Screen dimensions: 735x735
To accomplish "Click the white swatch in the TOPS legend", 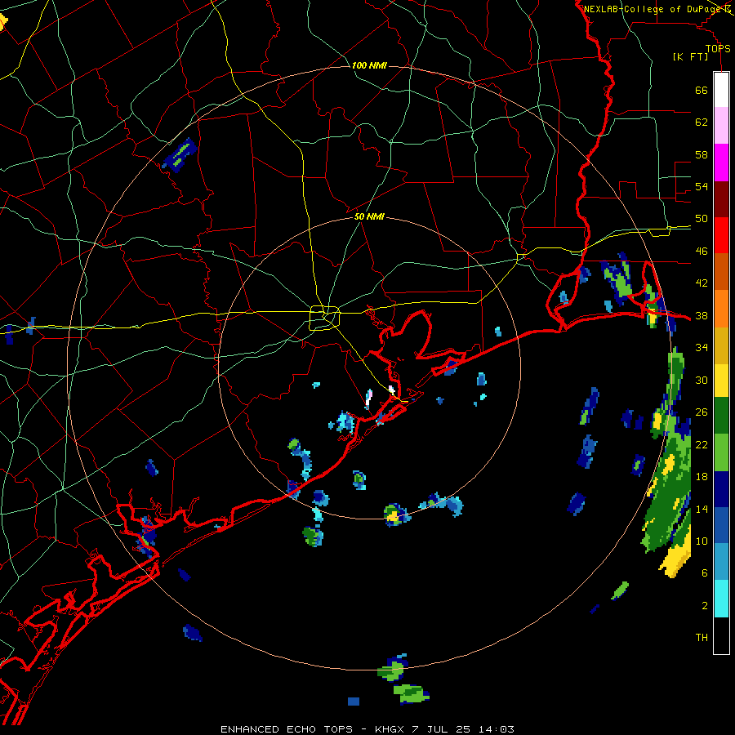I will [721, 90].
